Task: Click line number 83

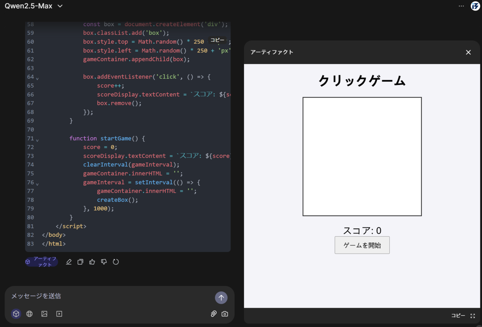Action: pos(31,244)
